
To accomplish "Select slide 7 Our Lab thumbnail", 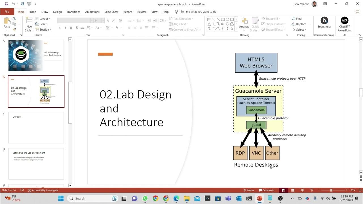I will tap(36, 127).
